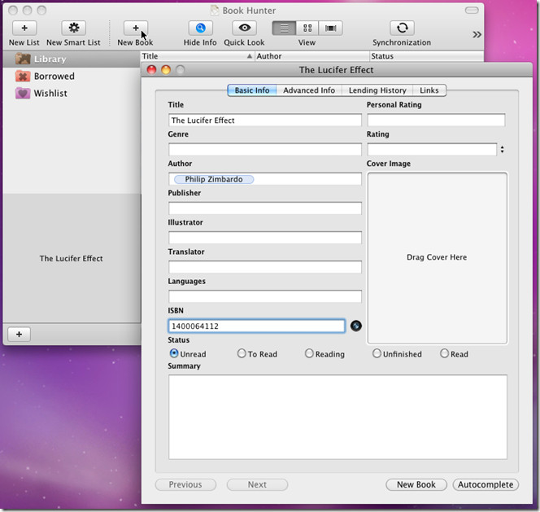Select the Unread status
This screenshot has height=512, width=540.
point(188,354)
